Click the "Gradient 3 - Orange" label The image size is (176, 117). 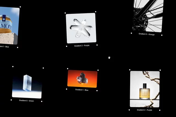[147, 34]
